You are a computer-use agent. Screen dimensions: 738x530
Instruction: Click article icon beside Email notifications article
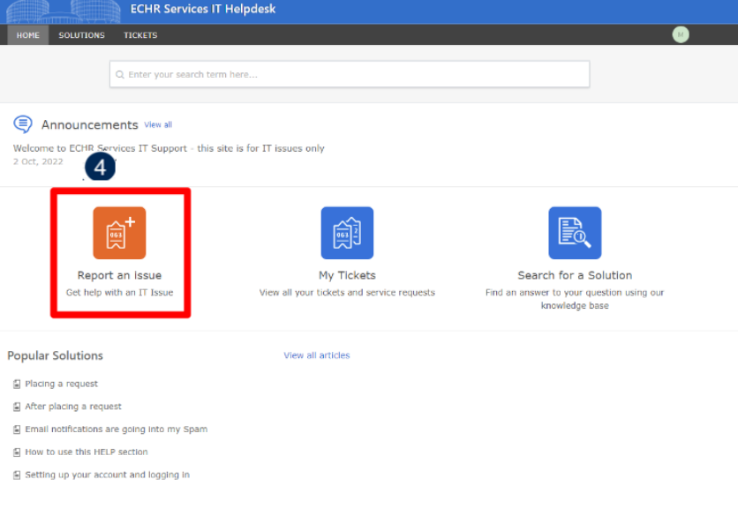pos(17,429)
